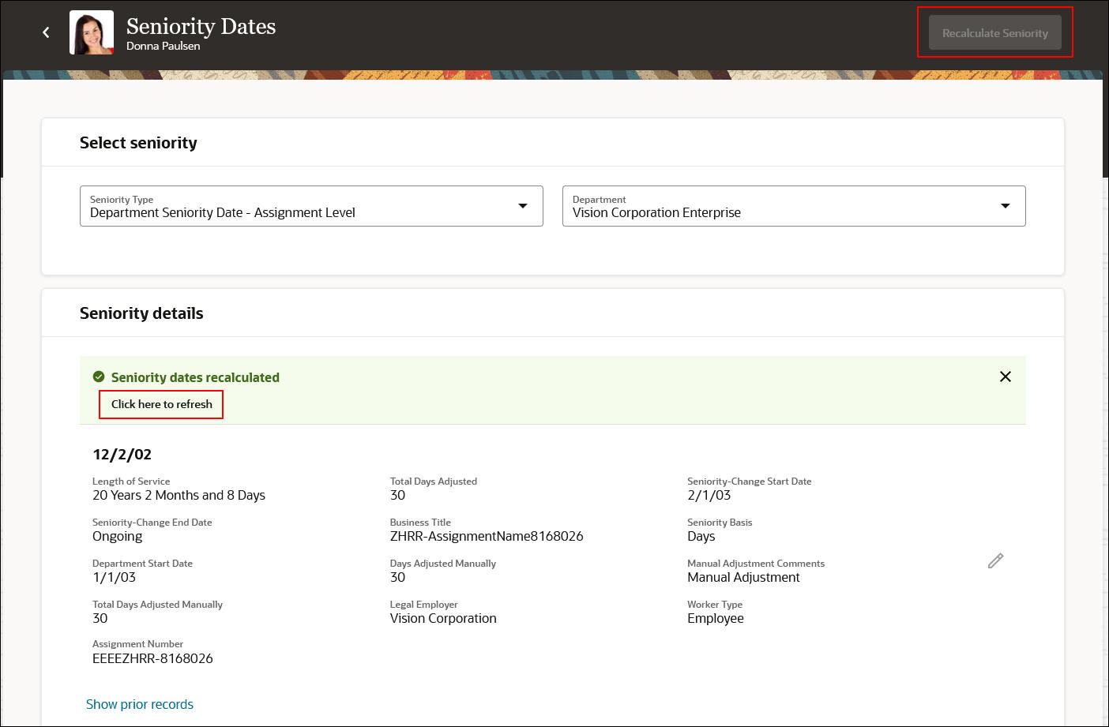Click the Vision Corporation legal employer value
1109x727 pixels.
(x=442, y=618)
